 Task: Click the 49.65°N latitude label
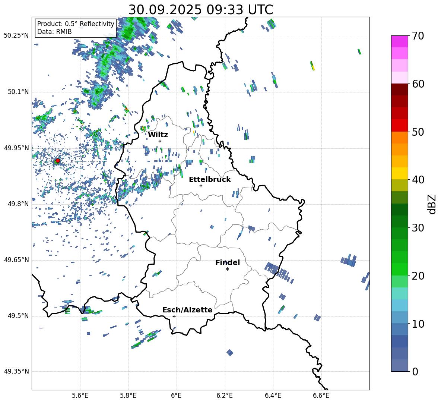click(16, 260)
